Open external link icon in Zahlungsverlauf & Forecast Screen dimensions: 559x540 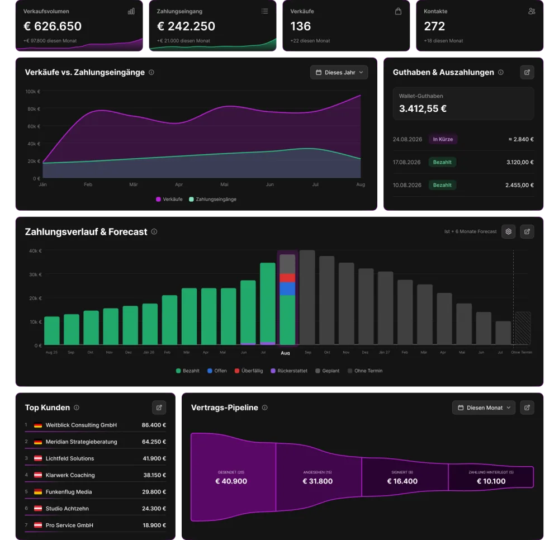click(x=527, y=231)
